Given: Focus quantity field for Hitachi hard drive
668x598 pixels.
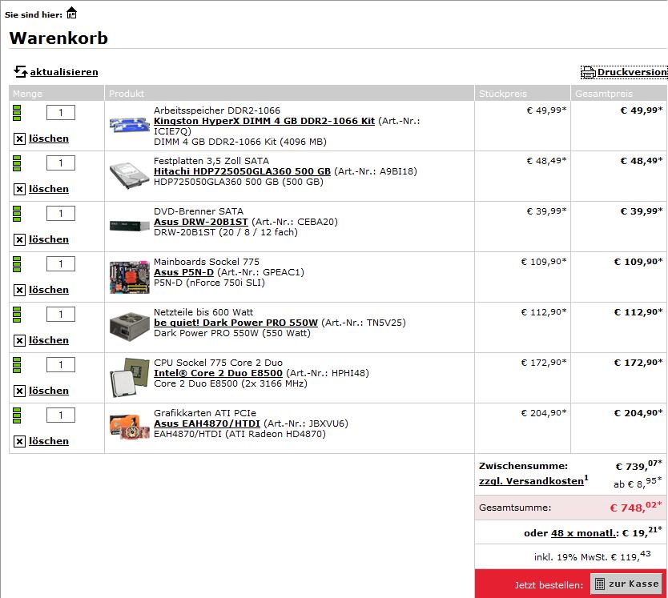Looking at the screenshot, I should click(x=61, y=163).
